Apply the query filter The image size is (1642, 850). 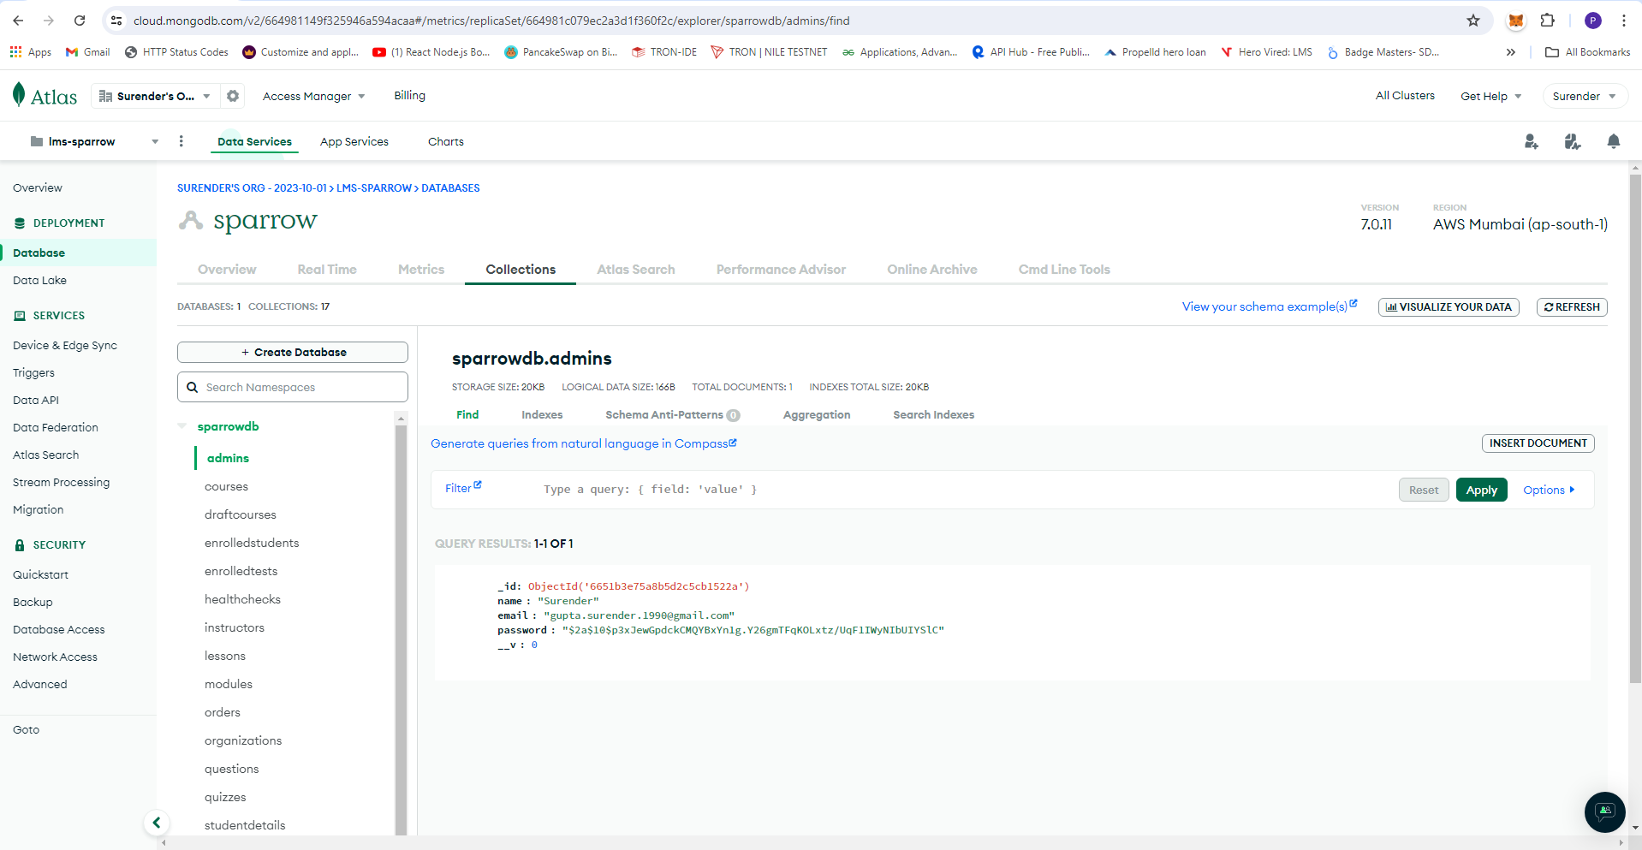point(1481,490)
